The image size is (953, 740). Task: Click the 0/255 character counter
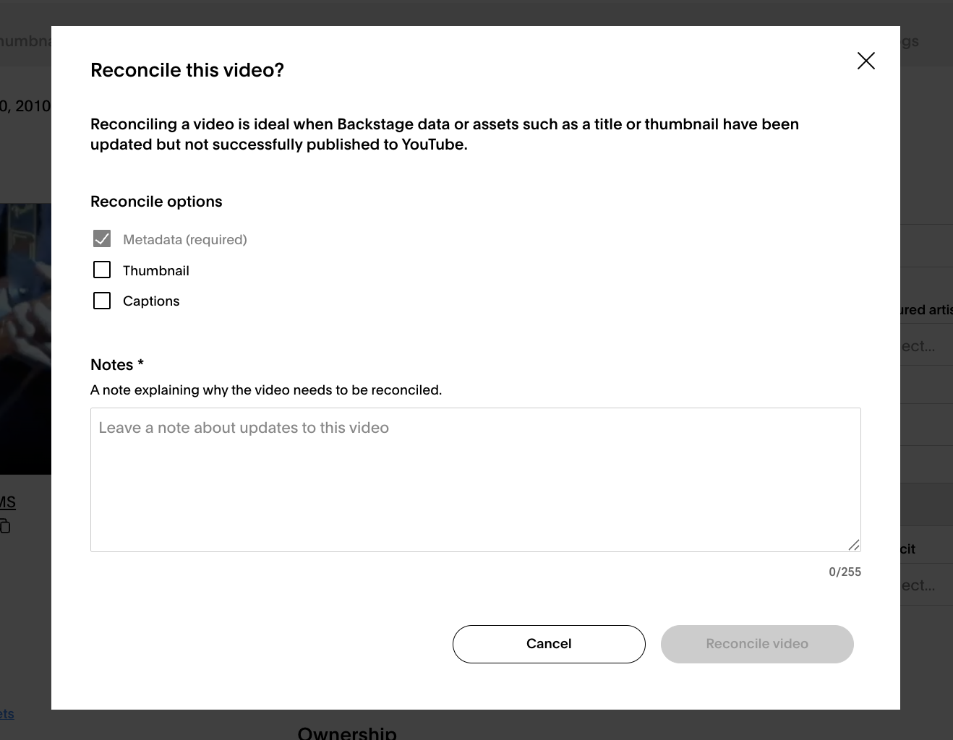845,572
